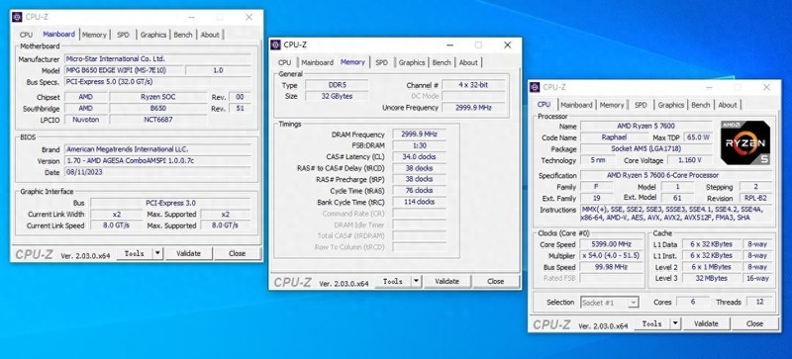Click CPU-Z app icon in CPU window title bar
The width and height of the screenshot is (792, 359).
click(x=535, y=87)
